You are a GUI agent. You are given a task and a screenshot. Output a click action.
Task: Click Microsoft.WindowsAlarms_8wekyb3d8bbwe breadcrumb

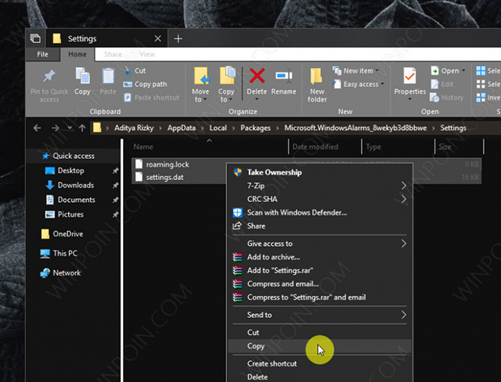pos(355,128)
